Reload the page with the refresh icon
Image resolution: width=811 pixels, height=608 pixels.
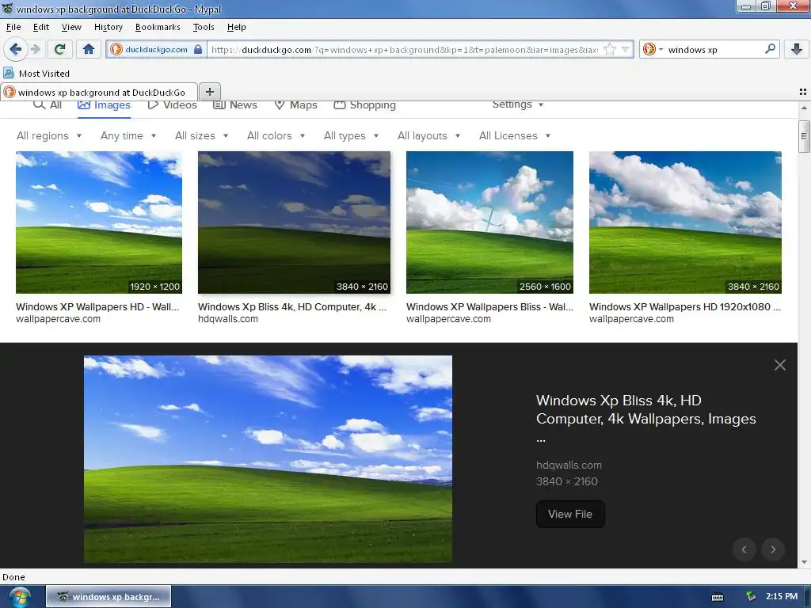(59, 49)
